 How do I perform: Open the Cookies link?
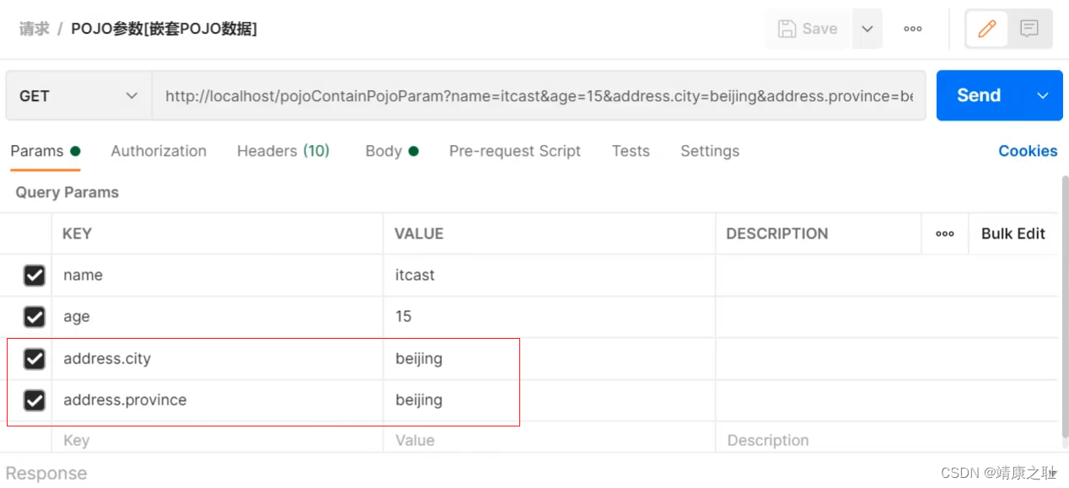[1028, 151]
